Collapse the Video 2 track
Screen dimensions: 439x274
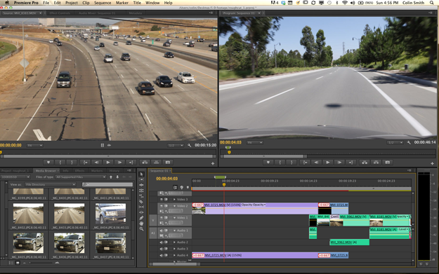point(174,206)
